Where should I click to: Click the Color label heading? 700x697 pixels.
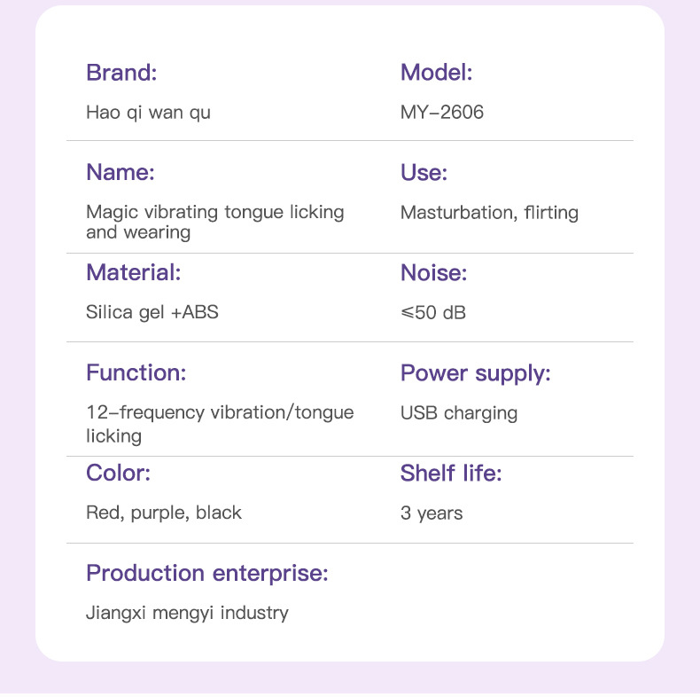coord(118,473)
